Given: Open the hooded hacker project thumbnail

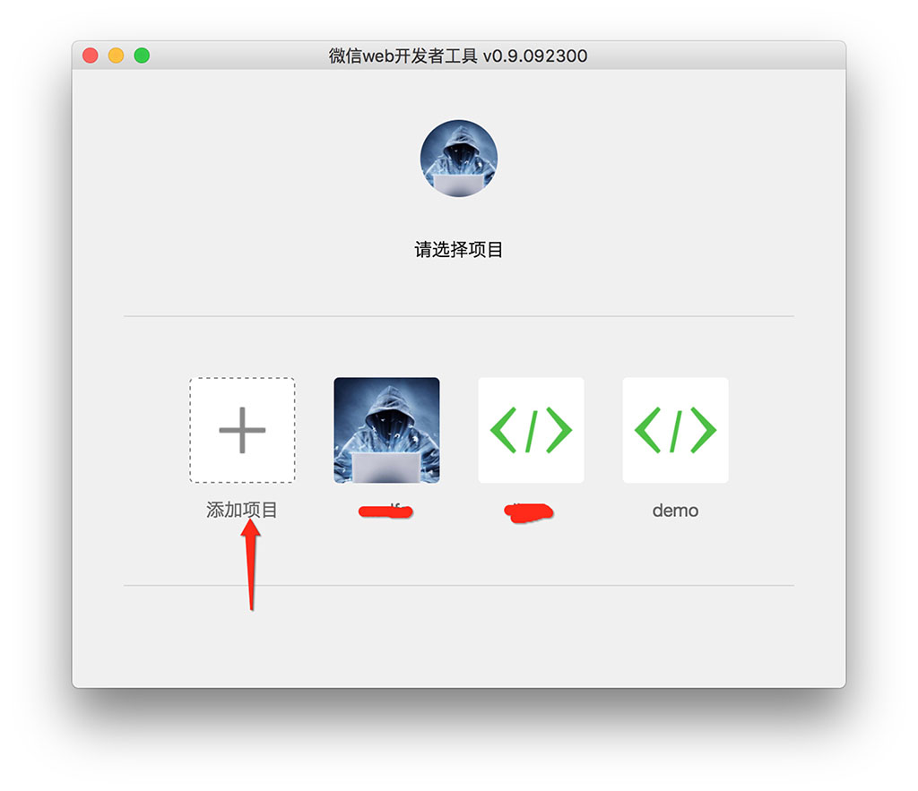Looking at the screenshot, I should (x=386, y=430).
